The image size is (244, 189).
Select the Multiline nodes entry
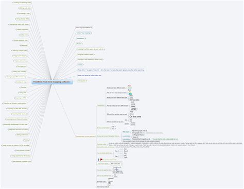[x=101, y=144]
